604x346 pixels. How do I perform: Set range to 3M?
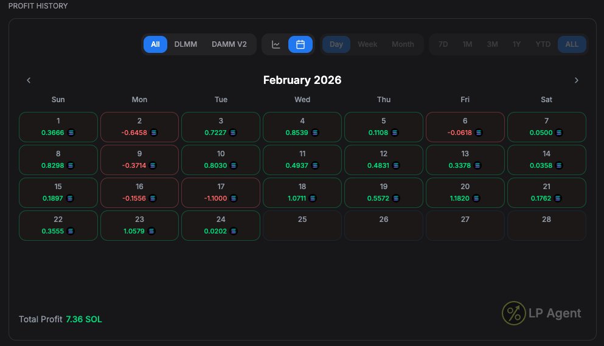492,44
